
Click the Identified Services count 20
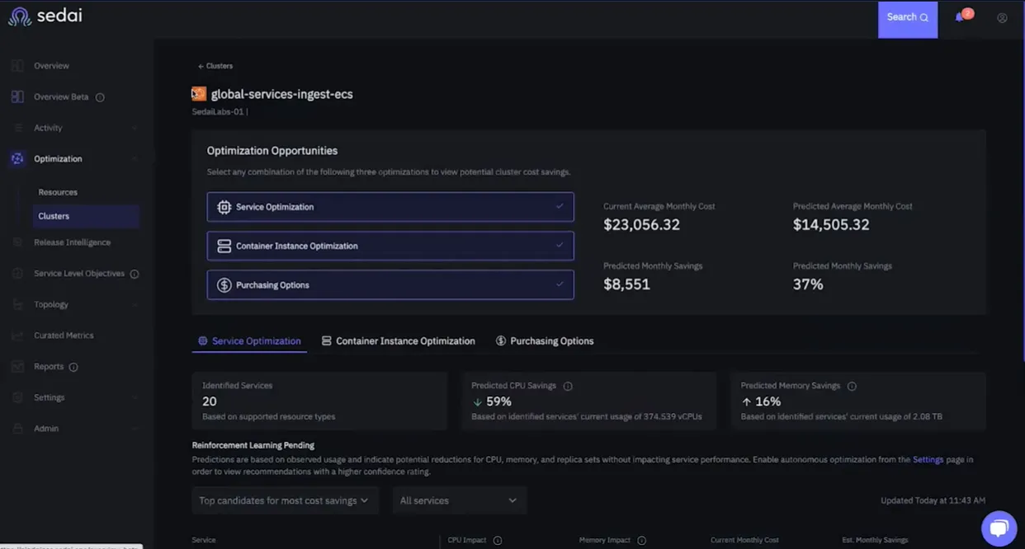tap(210, 401)
